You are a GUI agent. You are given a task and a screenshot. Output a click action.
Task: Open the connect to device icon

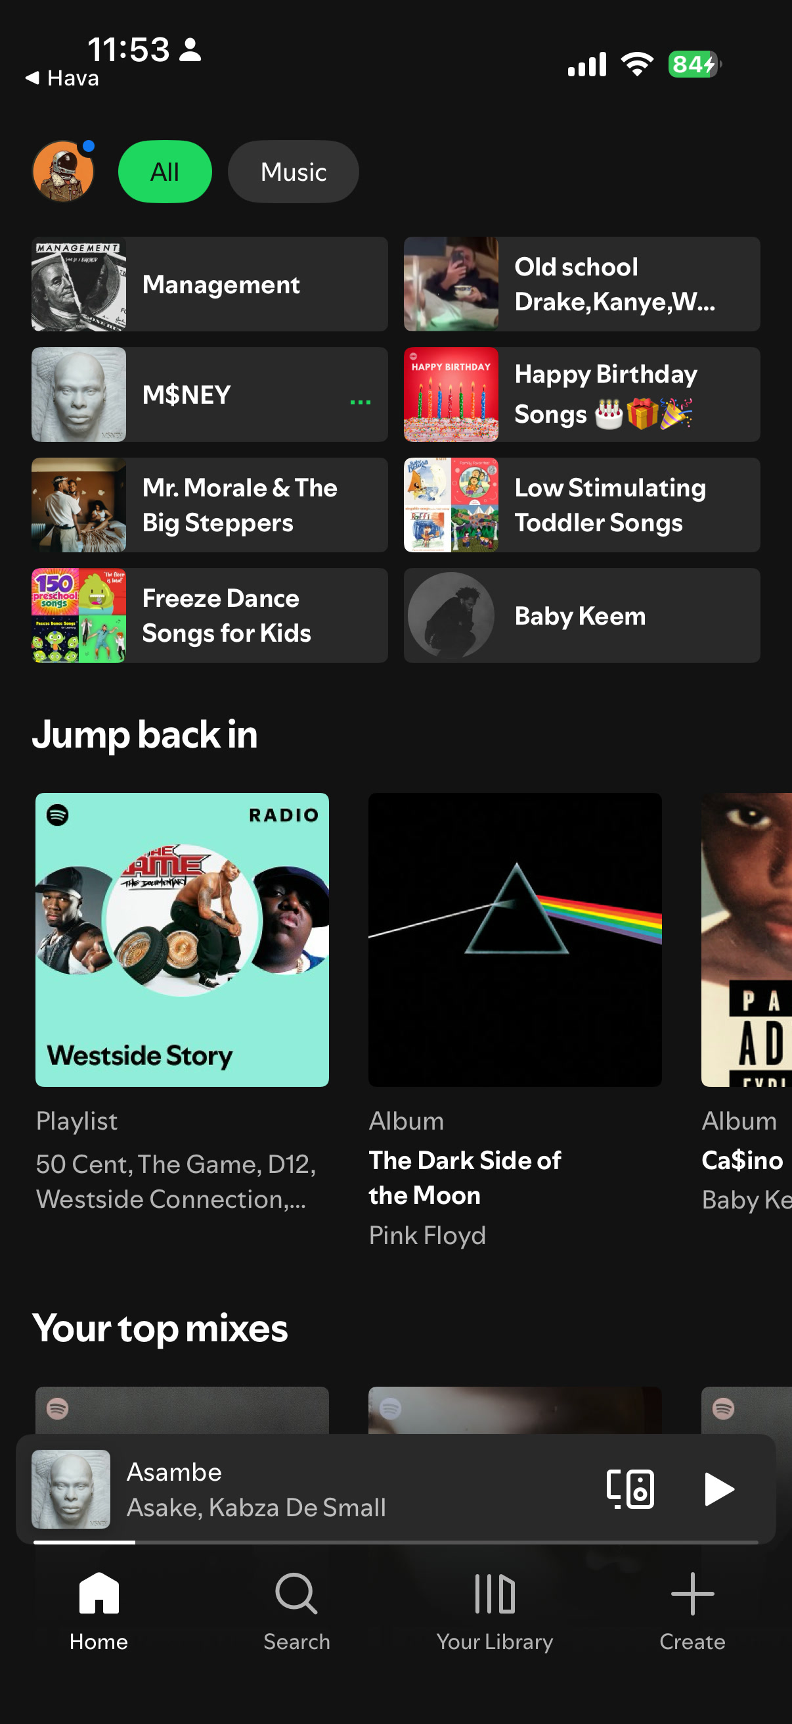click(x=630, y=1489)
